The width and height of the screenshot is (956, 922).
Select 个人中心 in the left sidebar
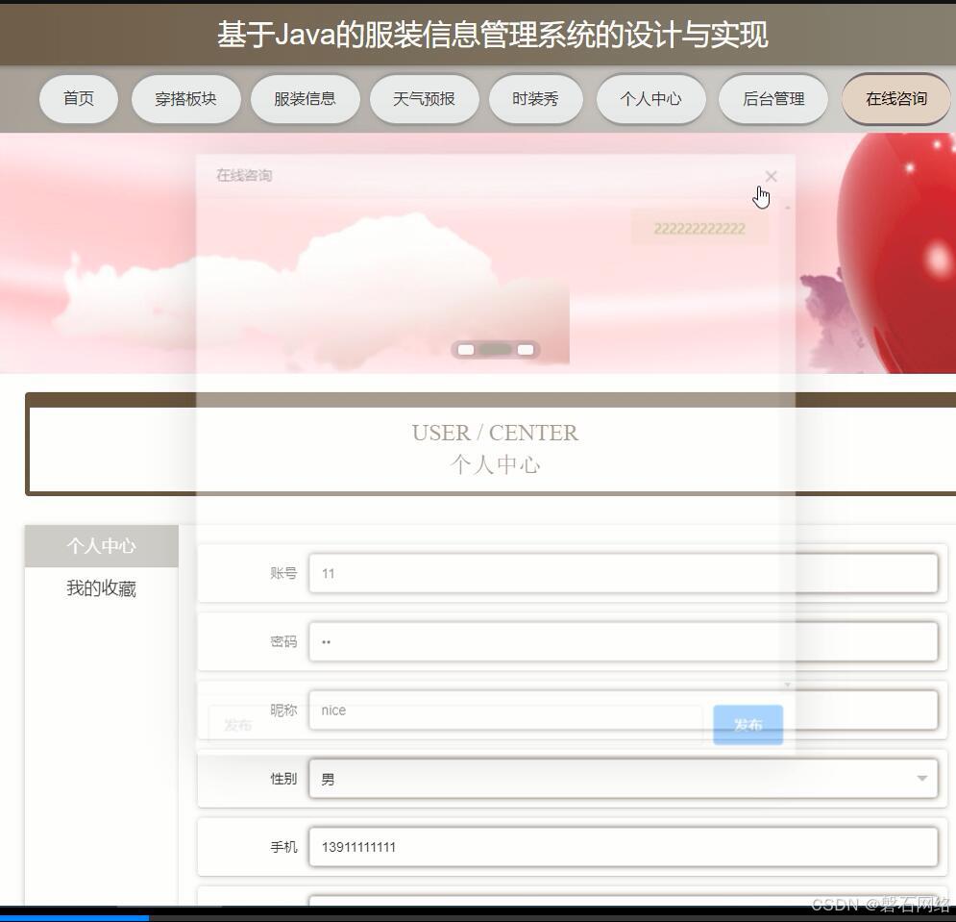(x=101, y=546)
